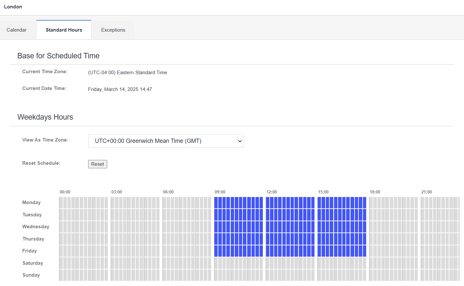Viewport: 464px width, 286px height.
Task: Turn off Wednesday's 12:00 quarter-hour cell
Action: pyautogui.click(x=268, y=227)
